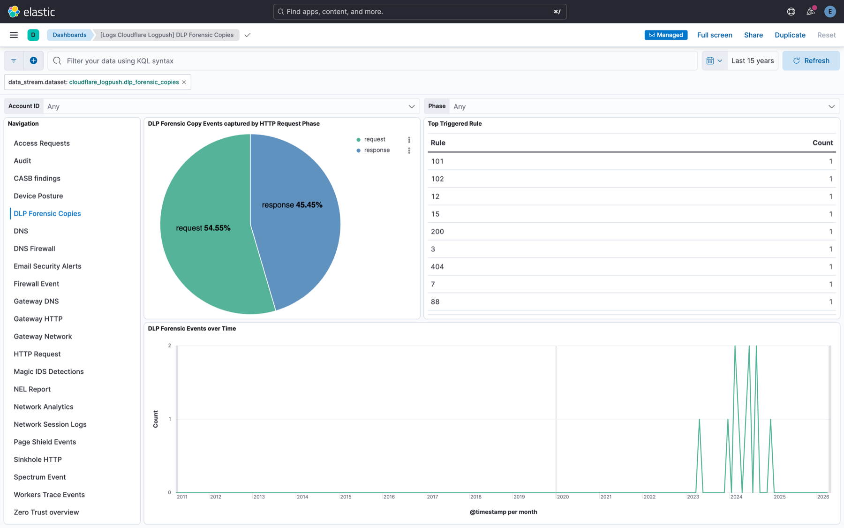Click response legend label
844x528 pixels.
click(377, 151)
